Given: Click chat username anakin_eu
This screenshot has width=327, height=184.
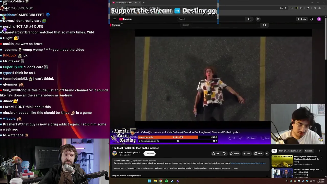Looking at the screenshot, I should [x=11, y=44].
